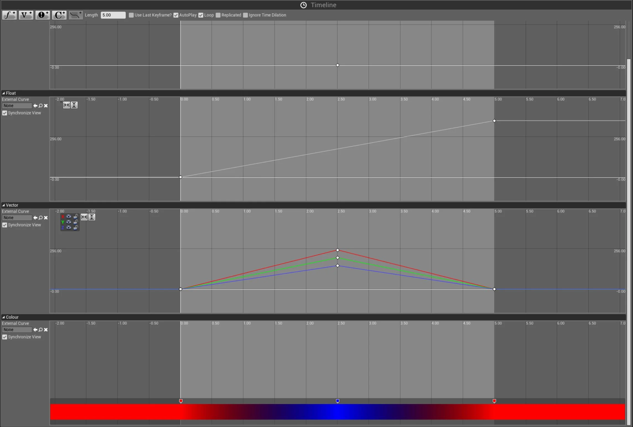Zoom to fit horizontal in Float track

(x=66, y=105)
